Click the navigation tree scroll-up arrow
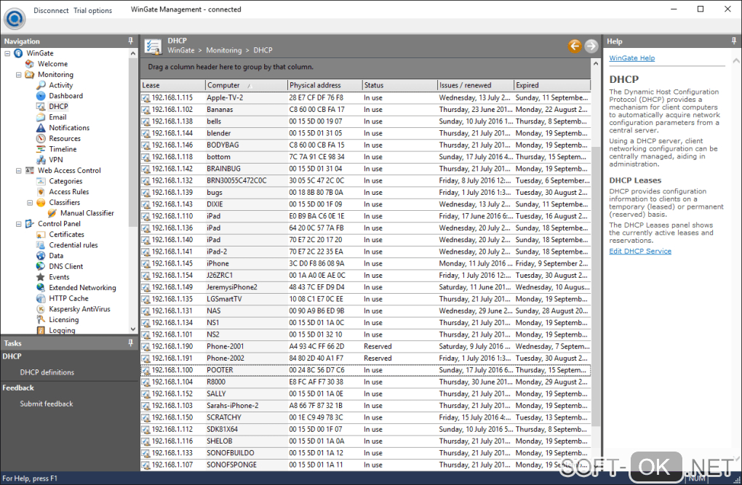This screenshot has width=742, height=485. point(133,54)
